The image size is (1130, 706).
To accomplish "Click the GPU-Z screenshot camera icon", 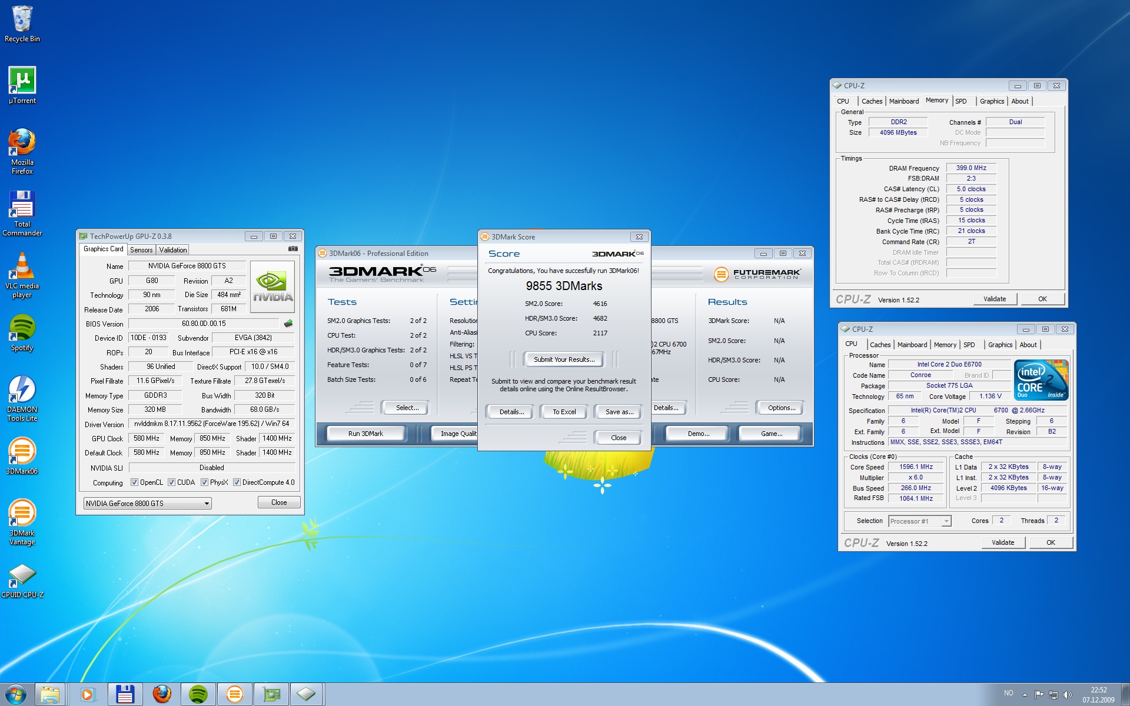I will pyautogui.click(x=293, y=249).
